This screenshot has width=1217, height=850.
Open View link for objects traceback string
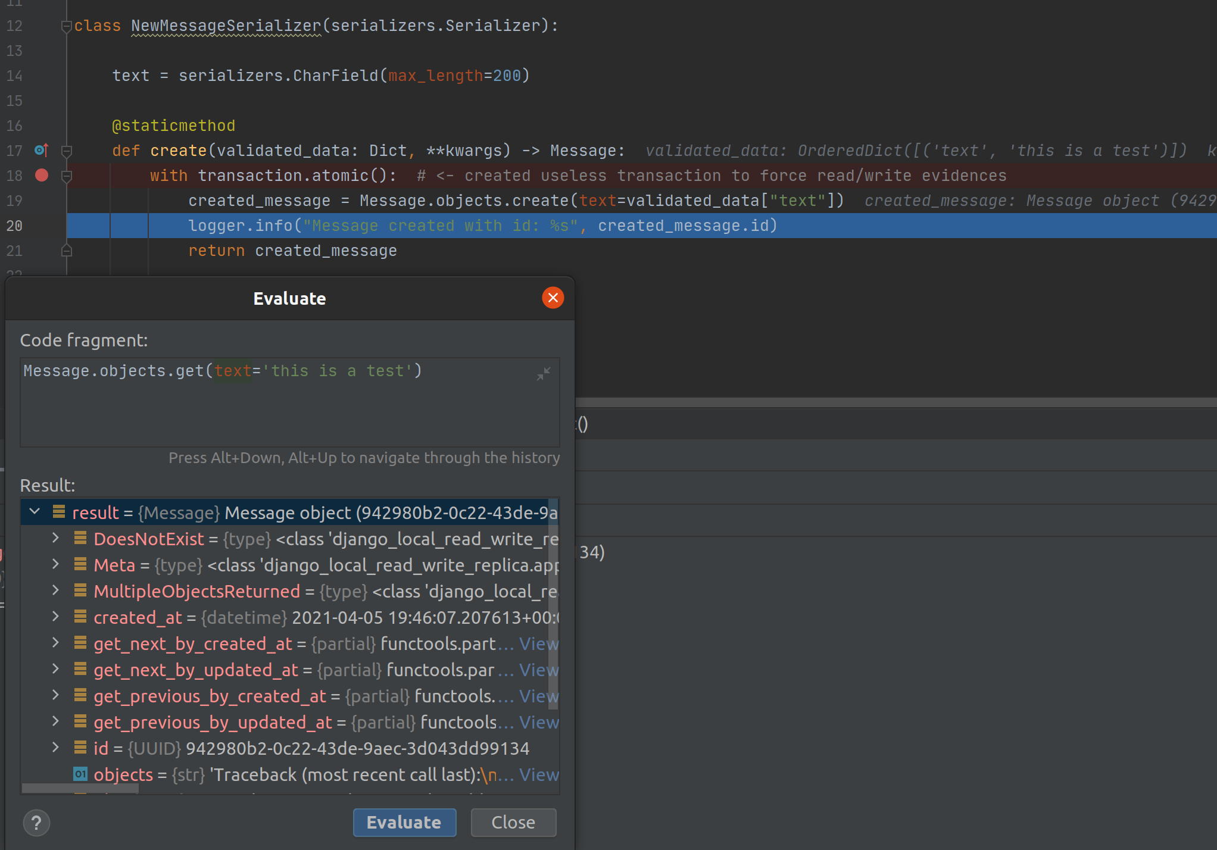pyautogui.click(x=538, y=774)
